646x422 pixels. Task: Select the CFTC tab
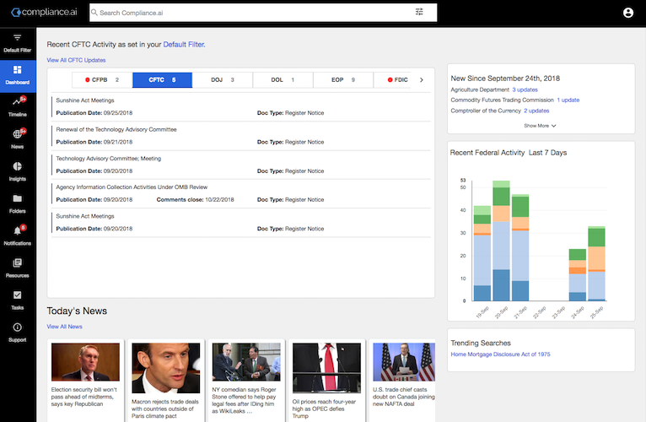[x=162, y=80]
